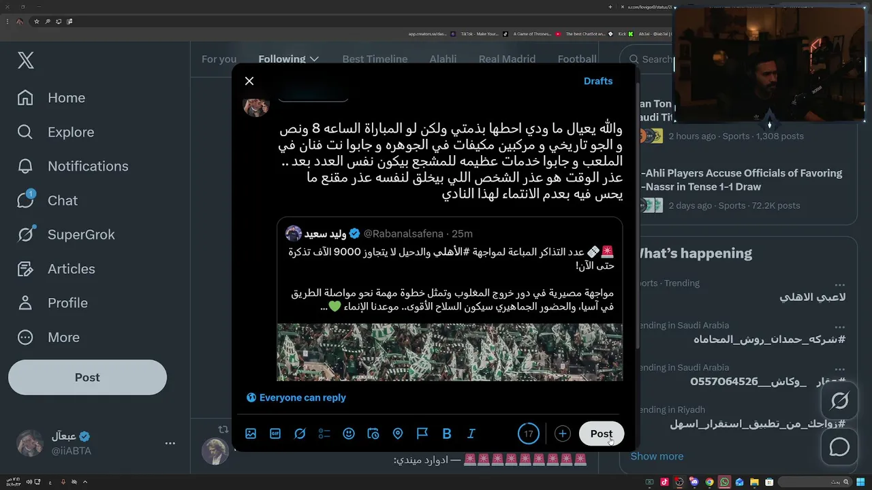872x490 pixels.
Task: Close the compose post dialog
Action: pyautogui.click(x=249, y=81)
